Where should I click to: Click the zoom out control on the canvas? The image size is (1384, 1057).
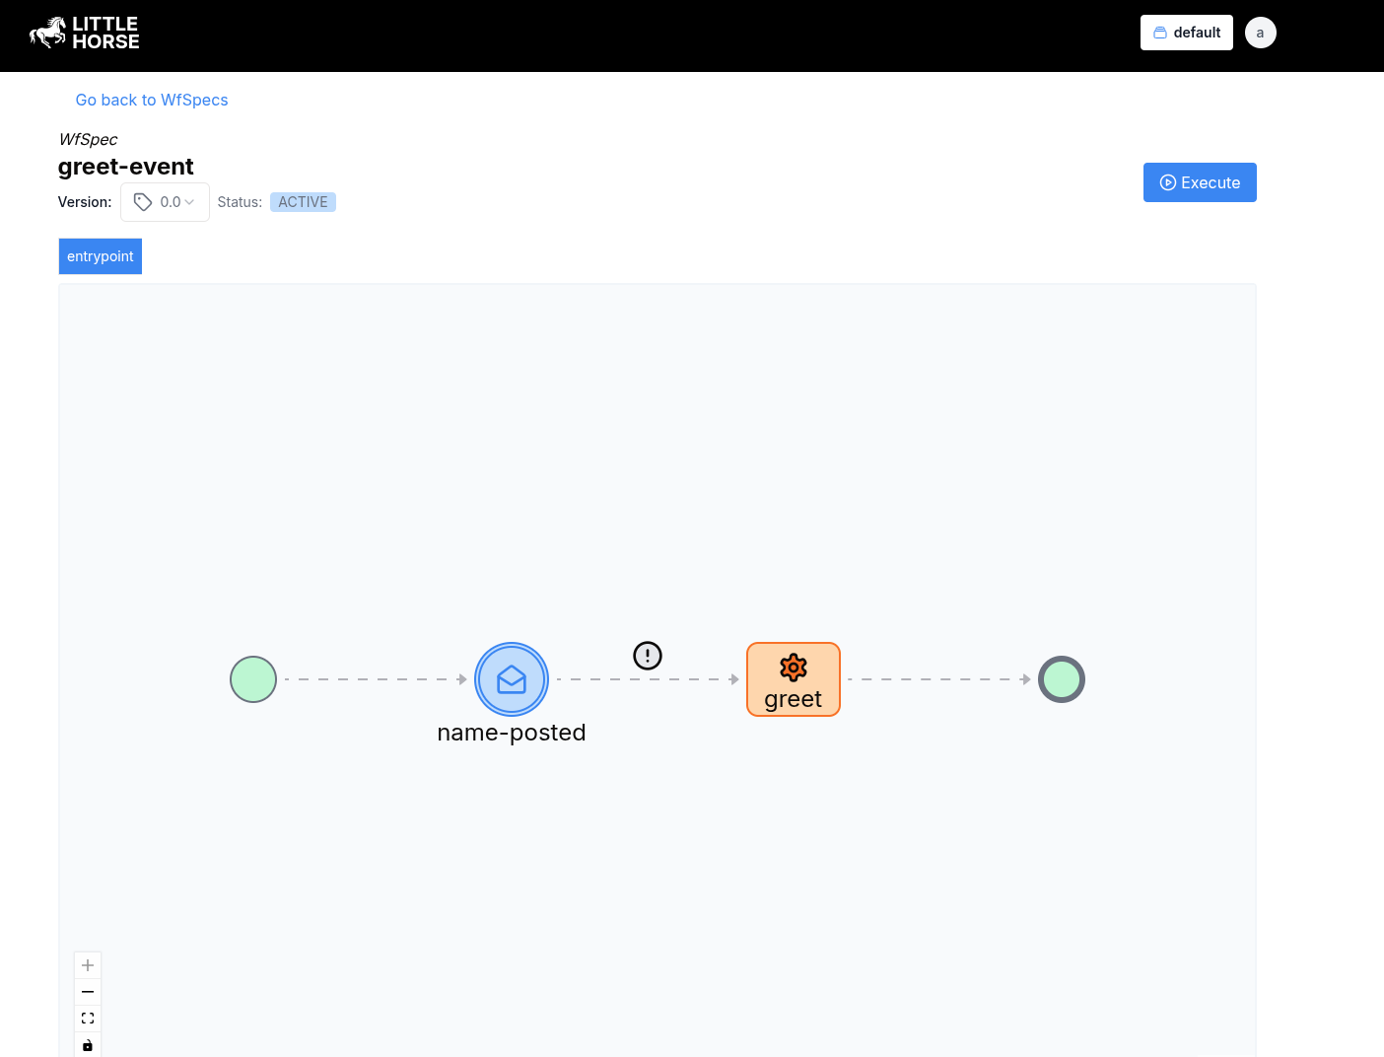[87, 991]
